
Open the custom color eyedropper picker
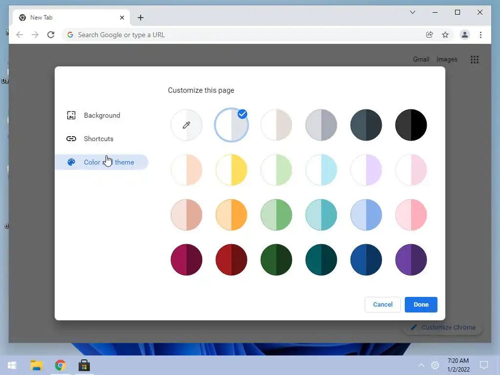coord(186,125)
